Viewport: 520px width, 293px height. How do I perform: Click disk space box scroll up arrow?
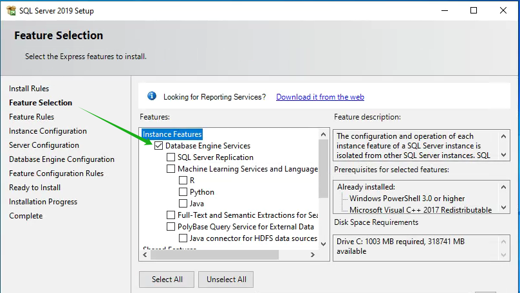point(503,242)
